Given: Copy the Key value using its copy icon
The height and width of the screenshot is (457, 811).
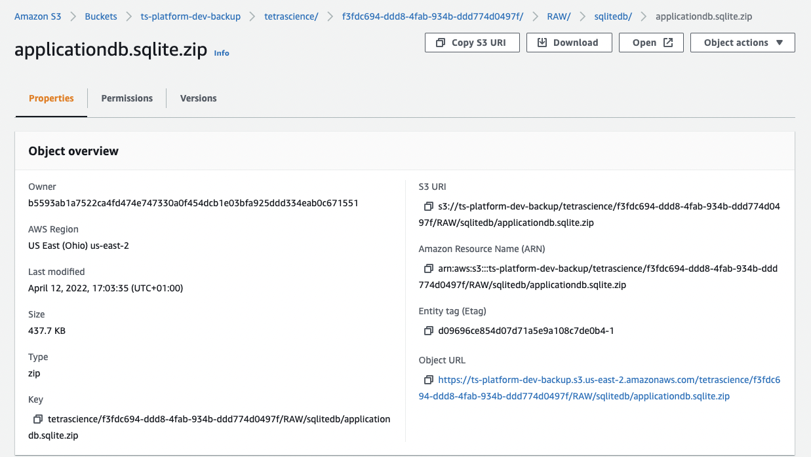Looking at the screenshot, I should 37,419.
